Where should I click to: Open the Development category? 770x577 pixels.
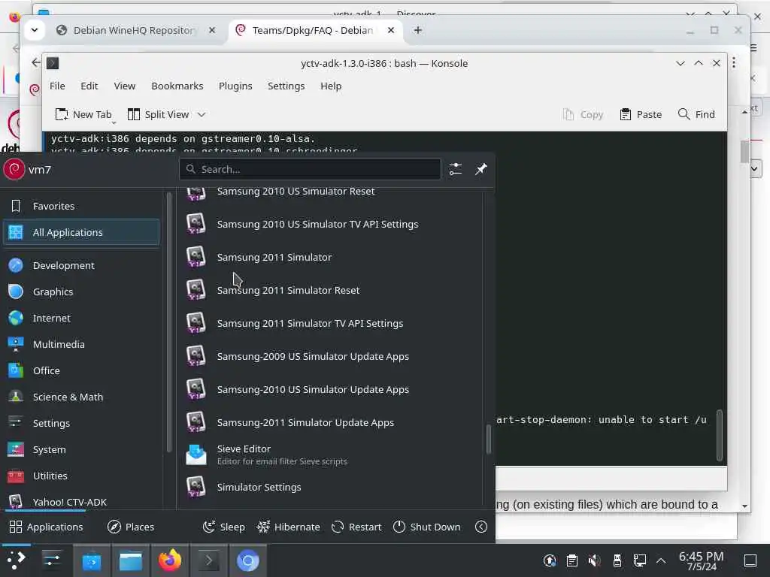point(81,265)
